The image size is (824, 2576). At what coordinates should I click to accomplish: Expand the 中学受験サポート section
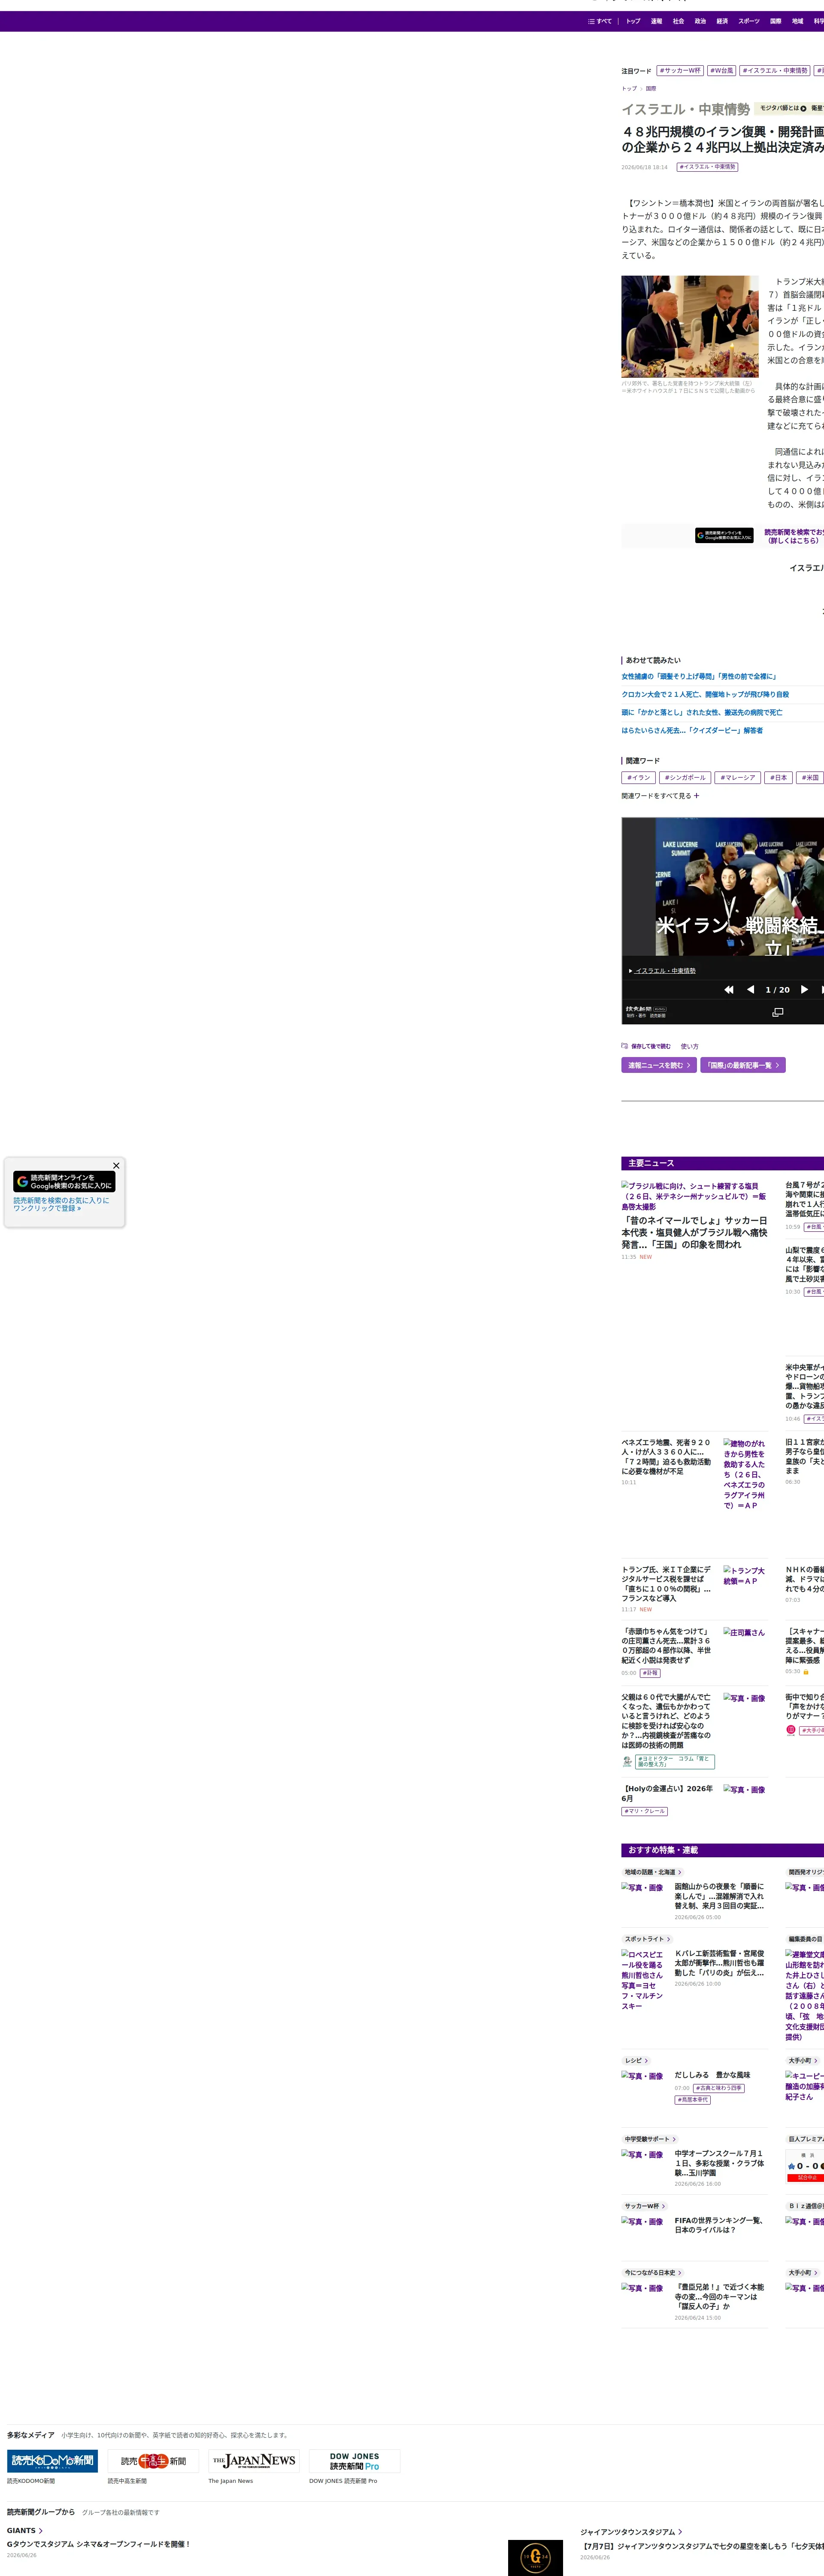pos(651,2139)
